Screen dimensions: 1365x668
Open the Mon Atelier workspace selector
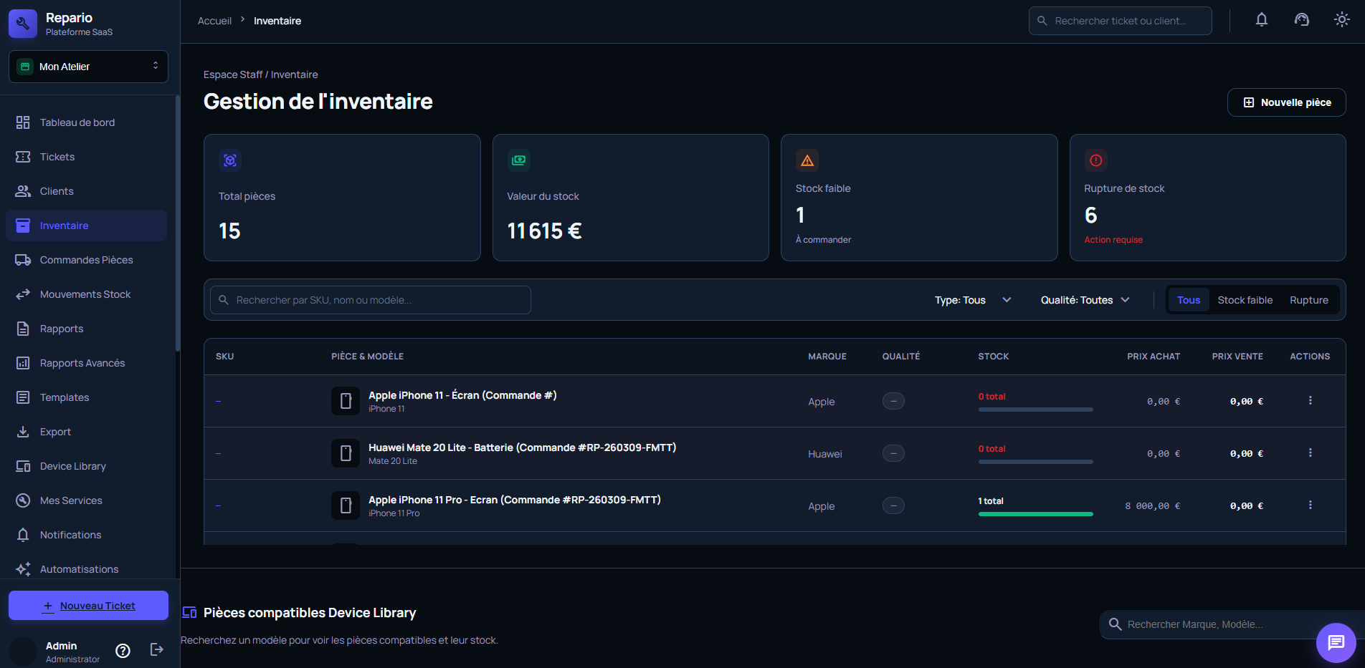(x=88, y=67)
